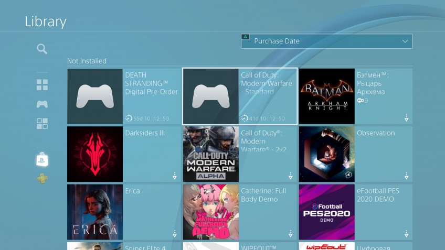Click '41d 10:12:50' countdown text
This screenshot has width=445, height=250.
pyautogui.click(x=267, y=118)
